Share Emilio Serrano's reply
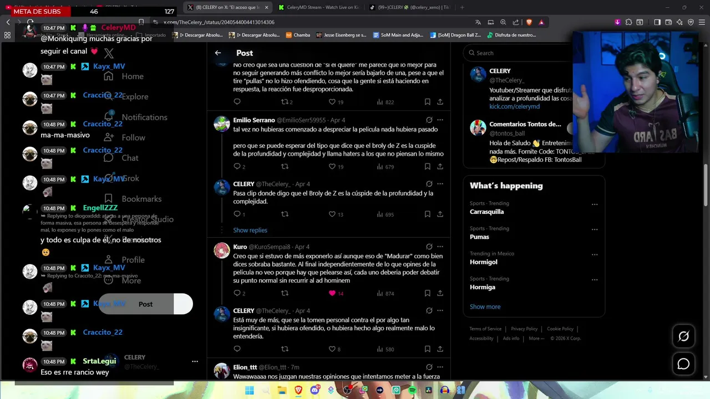The height and width of the screenshot is (399, 710). point(440,166)
